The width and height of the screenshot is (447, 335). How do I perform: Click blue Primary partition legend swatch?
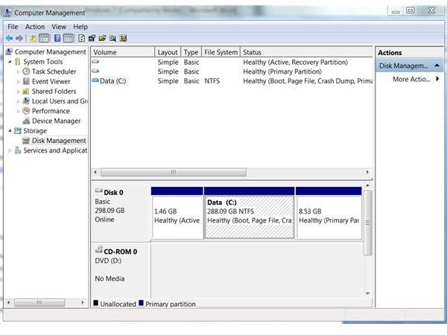(141, 303)
